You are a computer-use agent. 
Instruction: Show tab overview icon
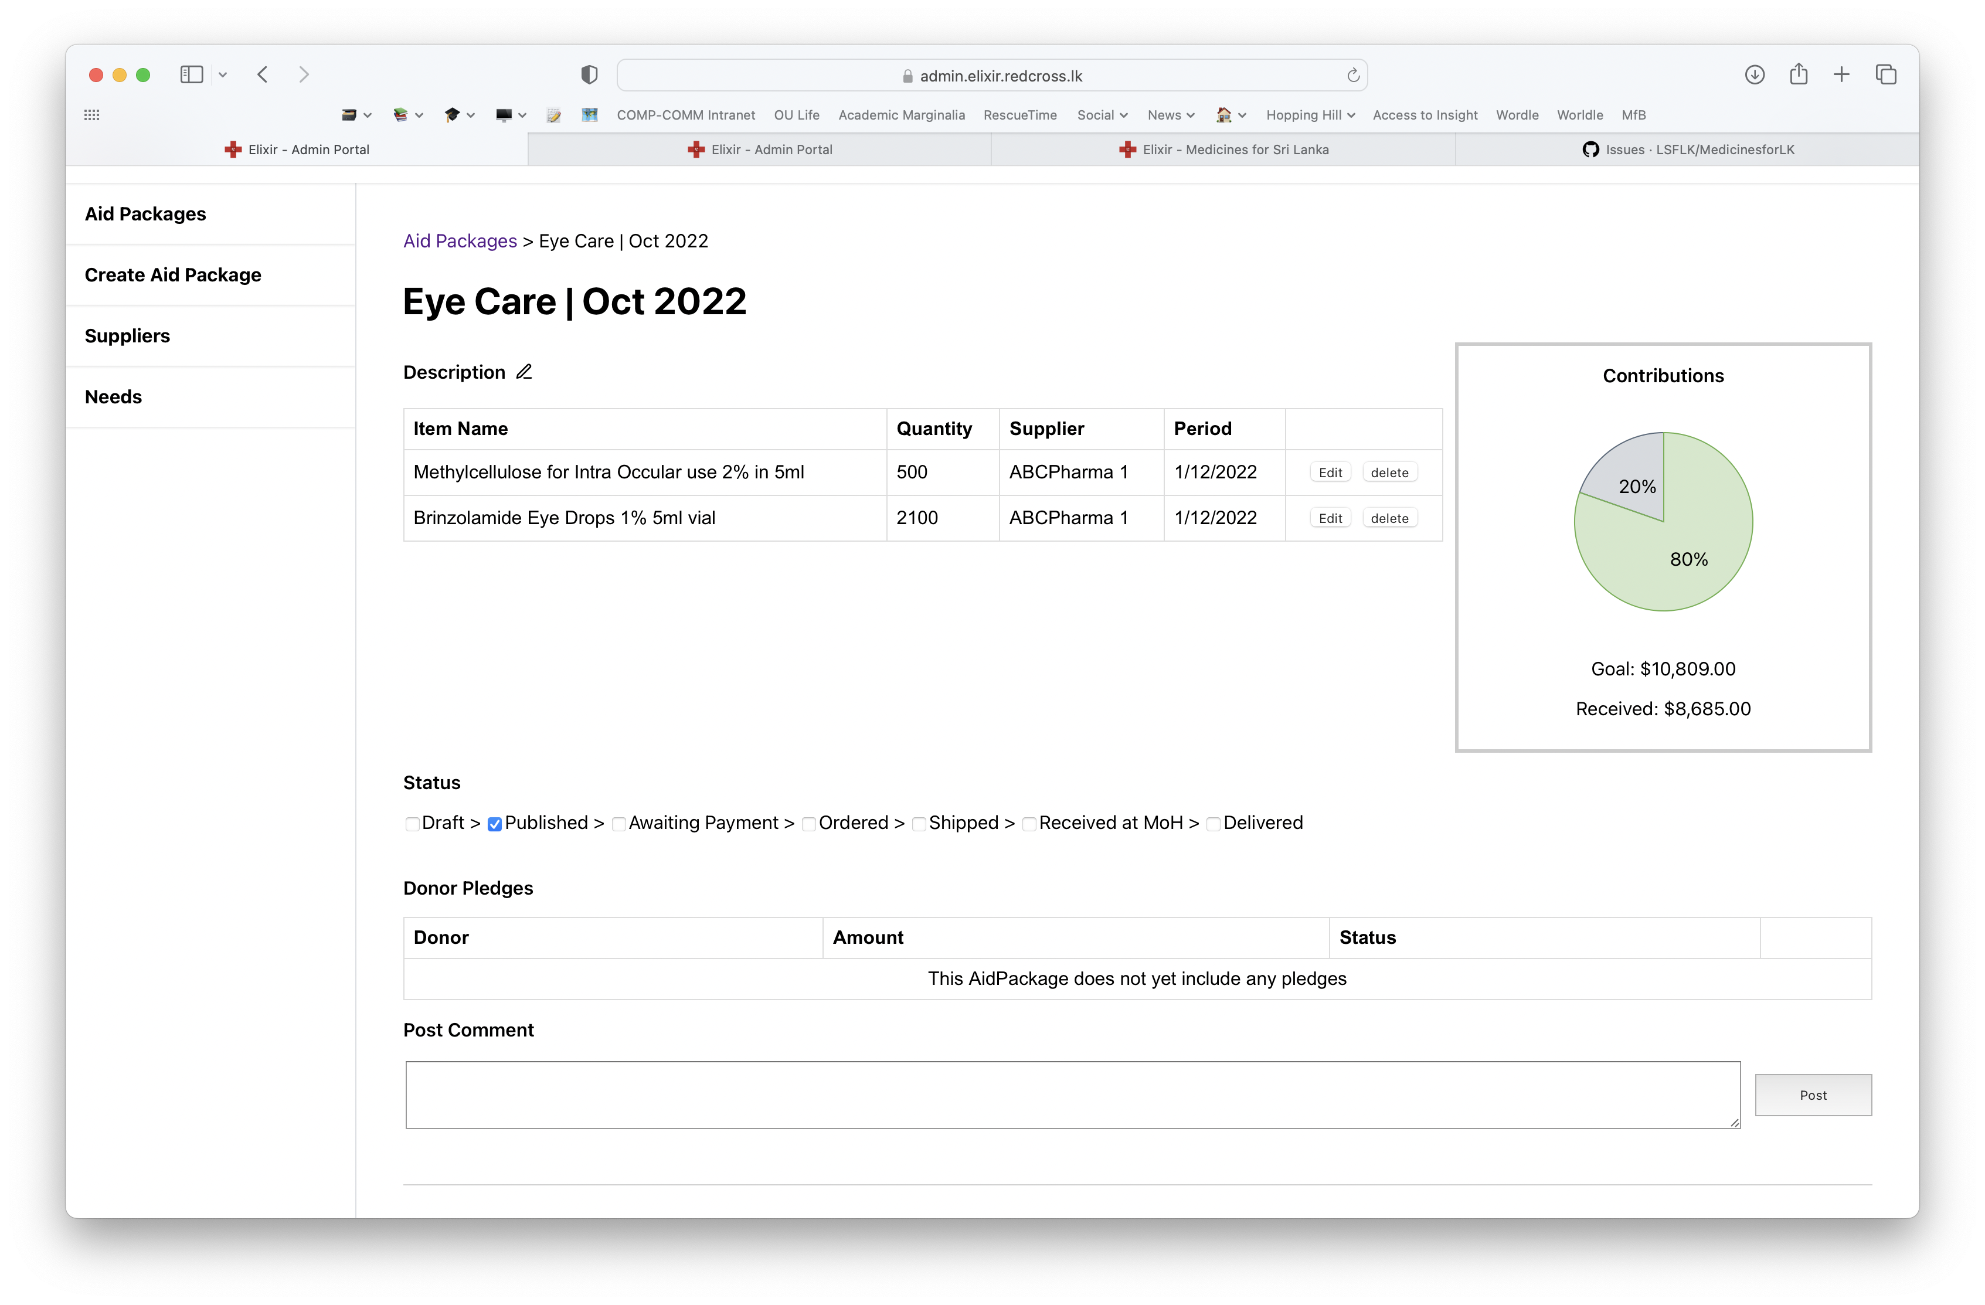1886,75
